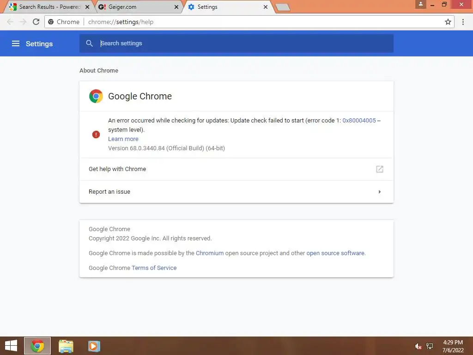The height and width of the screenshot is (355, 473).
Task: Minimize the Chrome window
Action: tap(432, 5)
